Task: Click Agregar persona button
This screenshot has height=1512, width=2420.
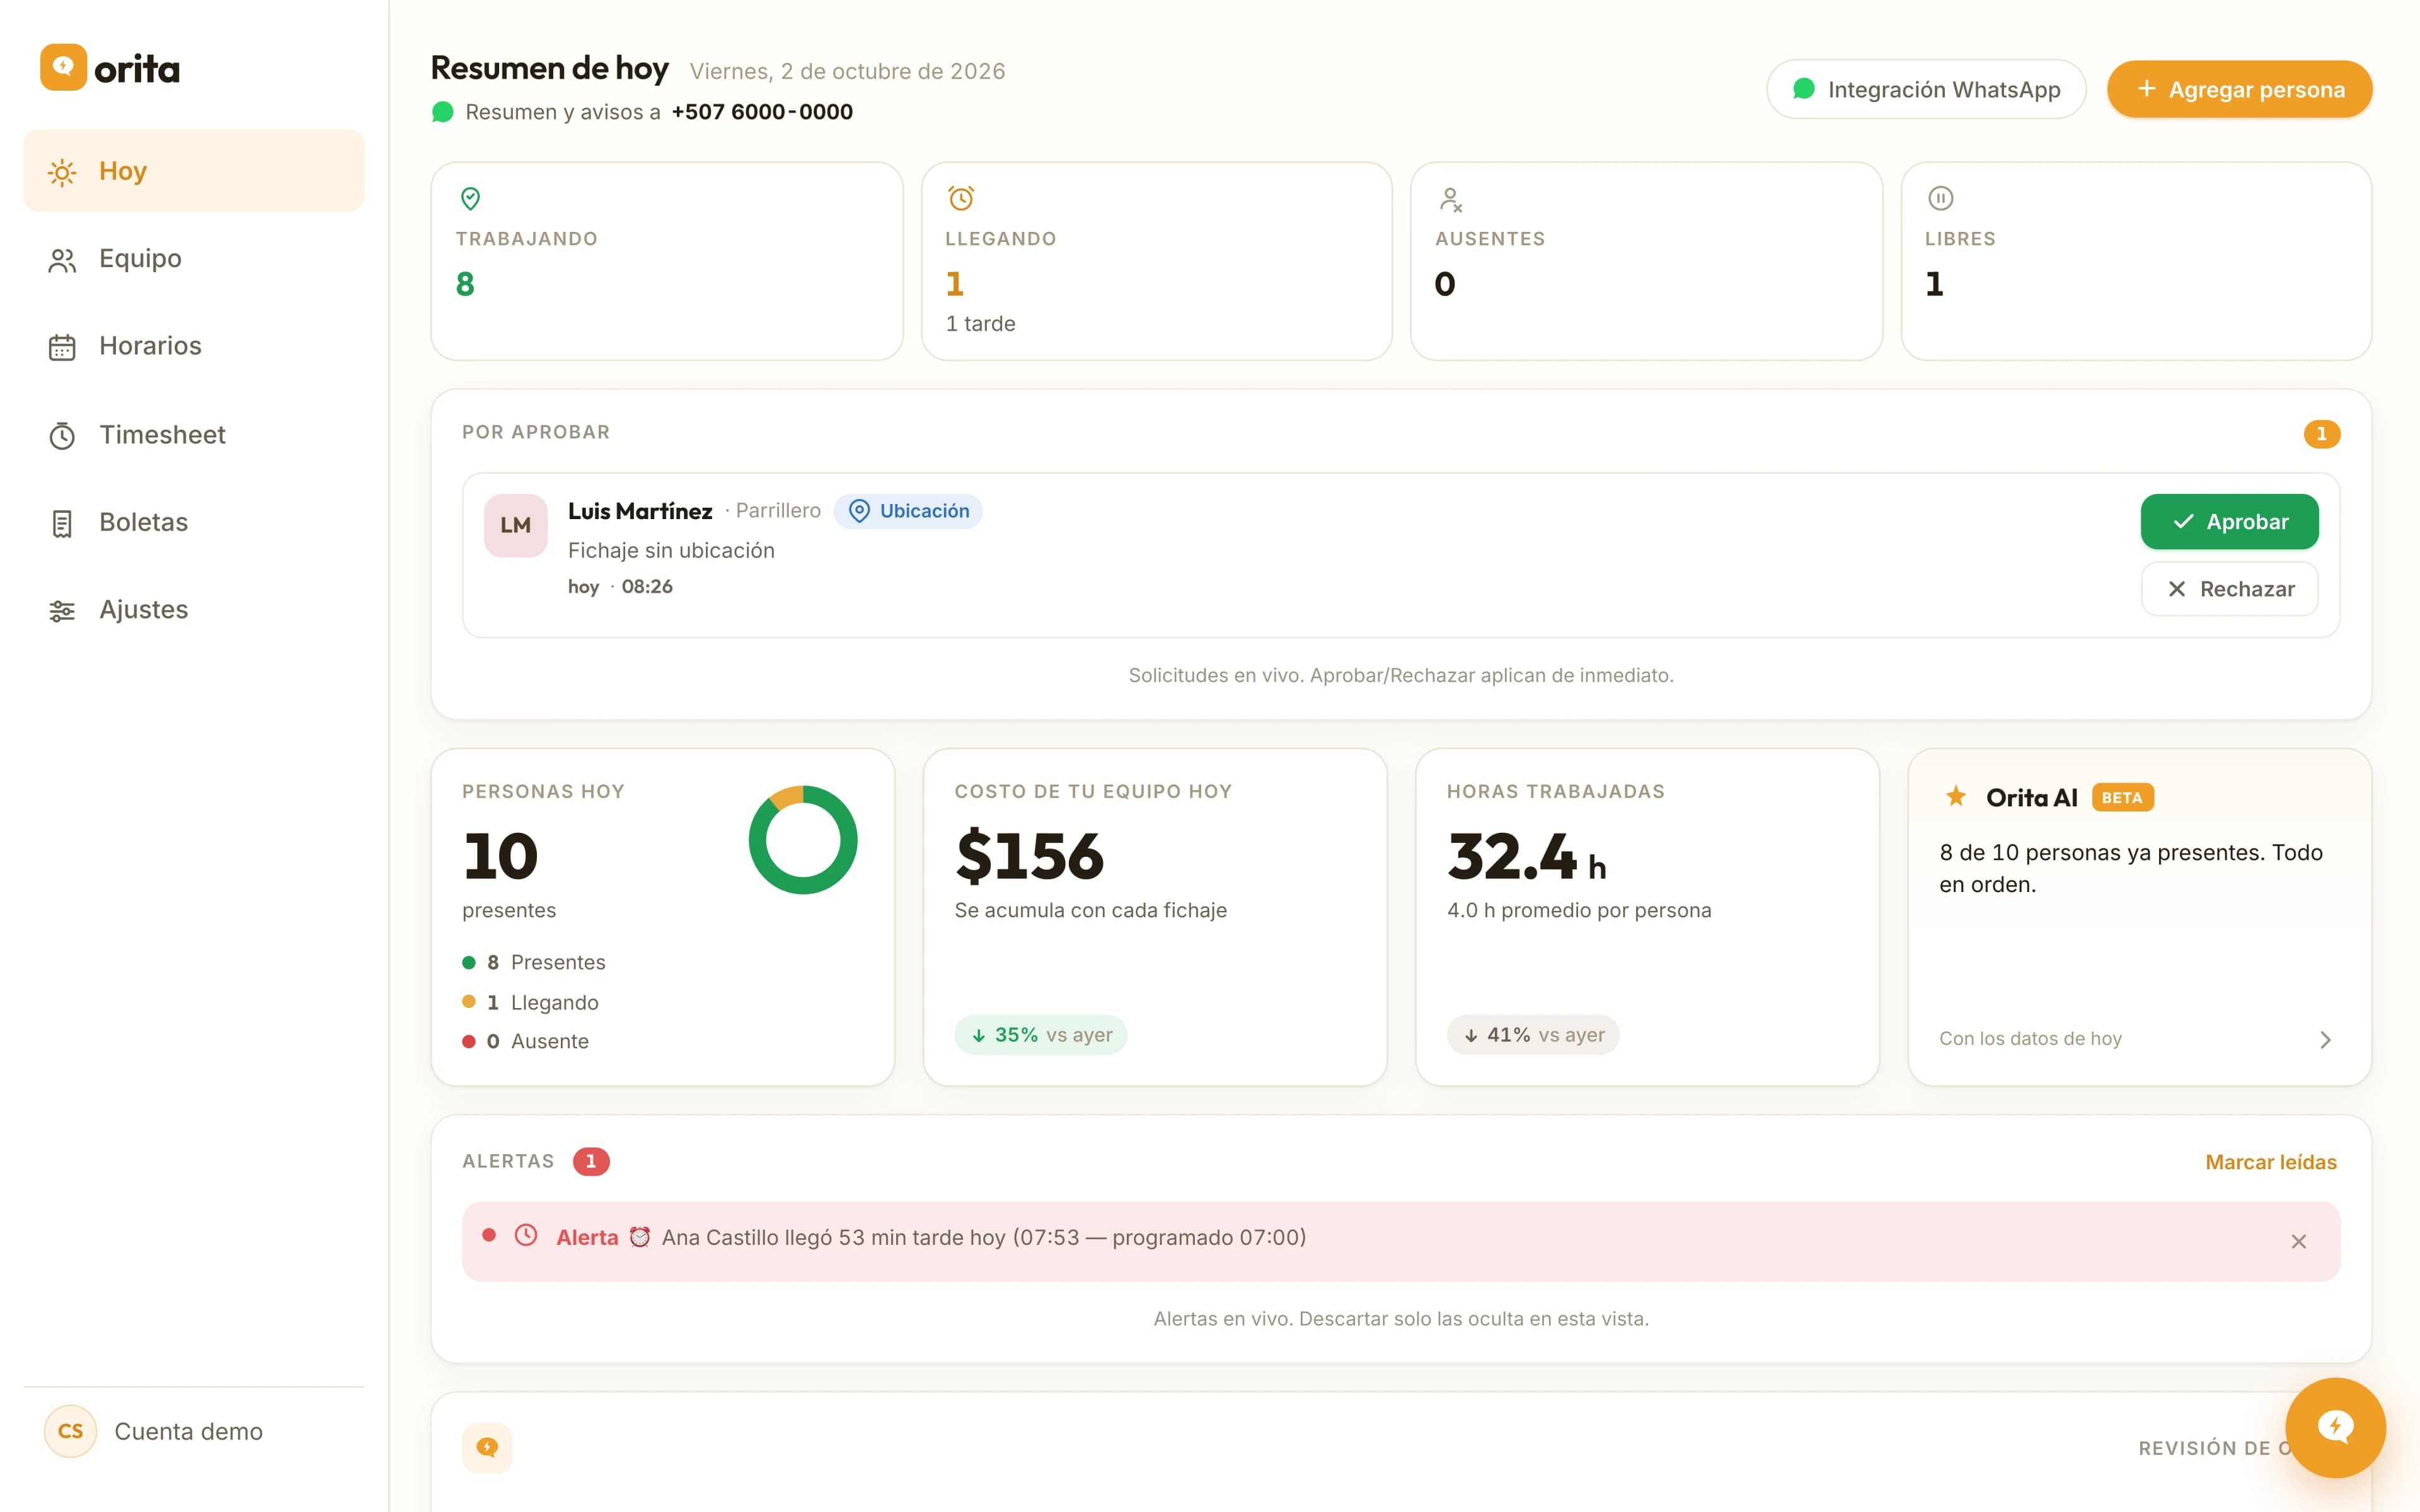Action: [2239, 89]
